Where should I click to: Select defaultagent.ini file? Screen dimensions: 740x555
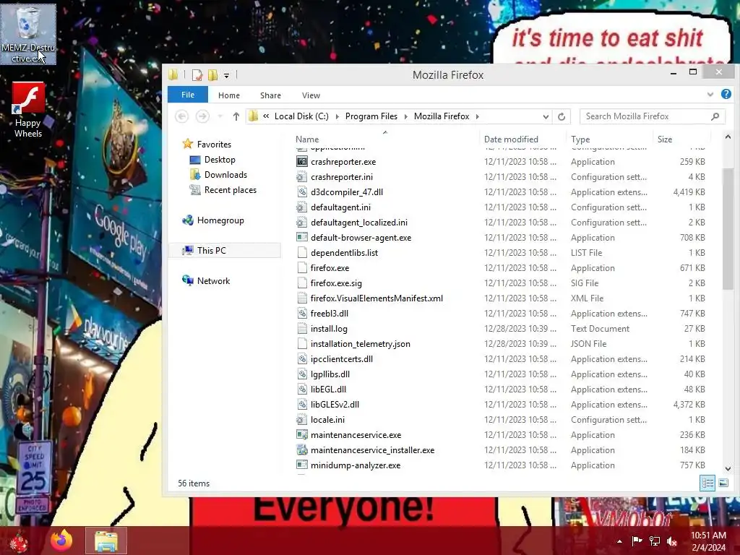pos(340,207)
